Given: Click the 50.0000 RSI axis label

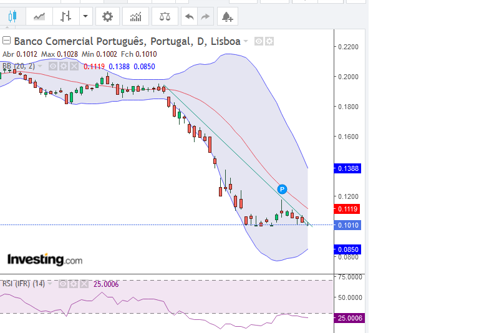Looking at the screenshot, I should (350, 297).
